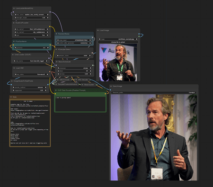Expand the collapsed BasicGuider node dot

coord(83,85)
